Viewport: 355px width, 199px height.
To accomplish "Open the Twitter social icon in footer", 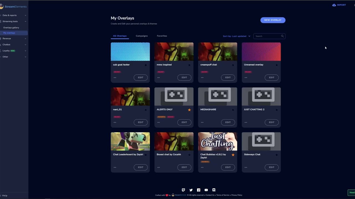I will 191,190.
